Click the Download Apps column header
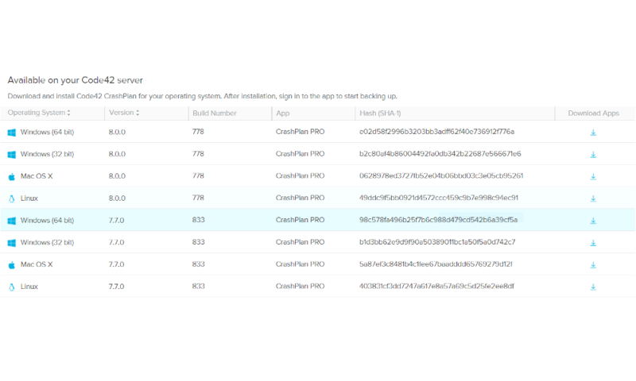Viewport: 636px width, 381px height. (x=593, y=113)
